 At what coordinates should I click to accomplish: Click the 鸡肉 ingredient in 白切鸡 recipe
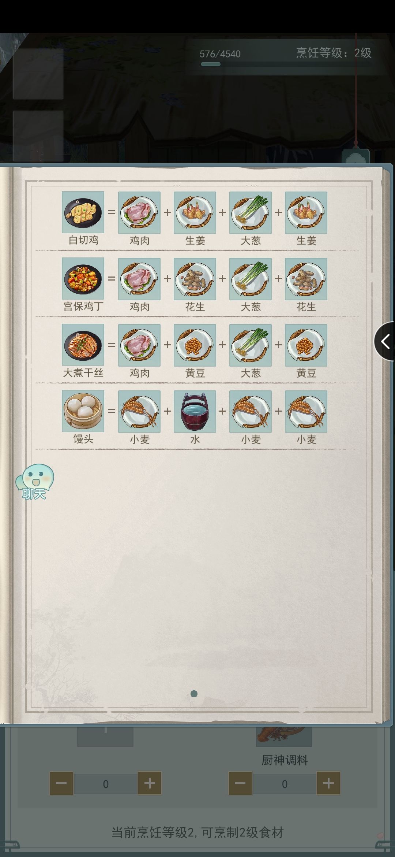(x=139, y=212)
